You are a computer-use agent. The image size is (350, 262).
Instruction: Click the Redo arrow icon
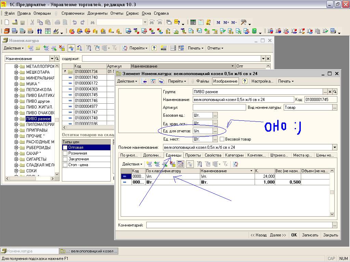83,22
